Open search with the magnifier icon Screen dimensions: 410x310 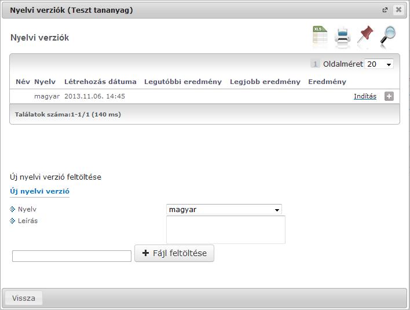pyautogui.click(x=388, y=35)
